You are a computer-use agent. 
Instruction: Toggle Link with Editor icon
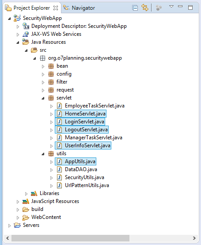(x=144, y=8)
